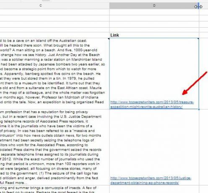Select the empty column C cell left of "Link"
The width and height of the screenshot is (208, 193).
click(x=55, y=35)
